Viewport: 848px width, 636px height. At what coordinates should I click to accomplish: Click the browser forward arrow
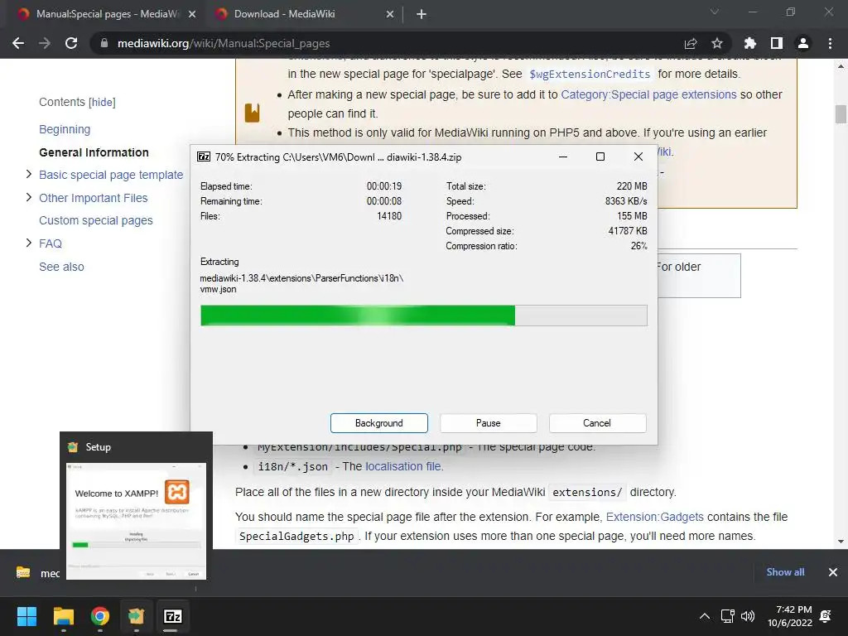point(45,43)
